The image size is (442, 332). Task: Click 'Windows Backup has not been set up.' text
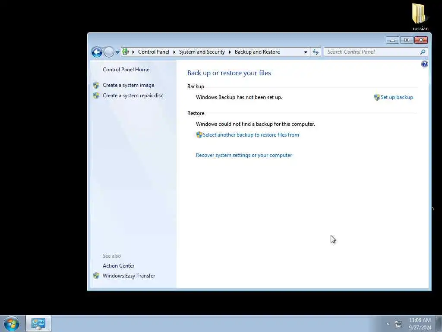[x=239, y=97]
